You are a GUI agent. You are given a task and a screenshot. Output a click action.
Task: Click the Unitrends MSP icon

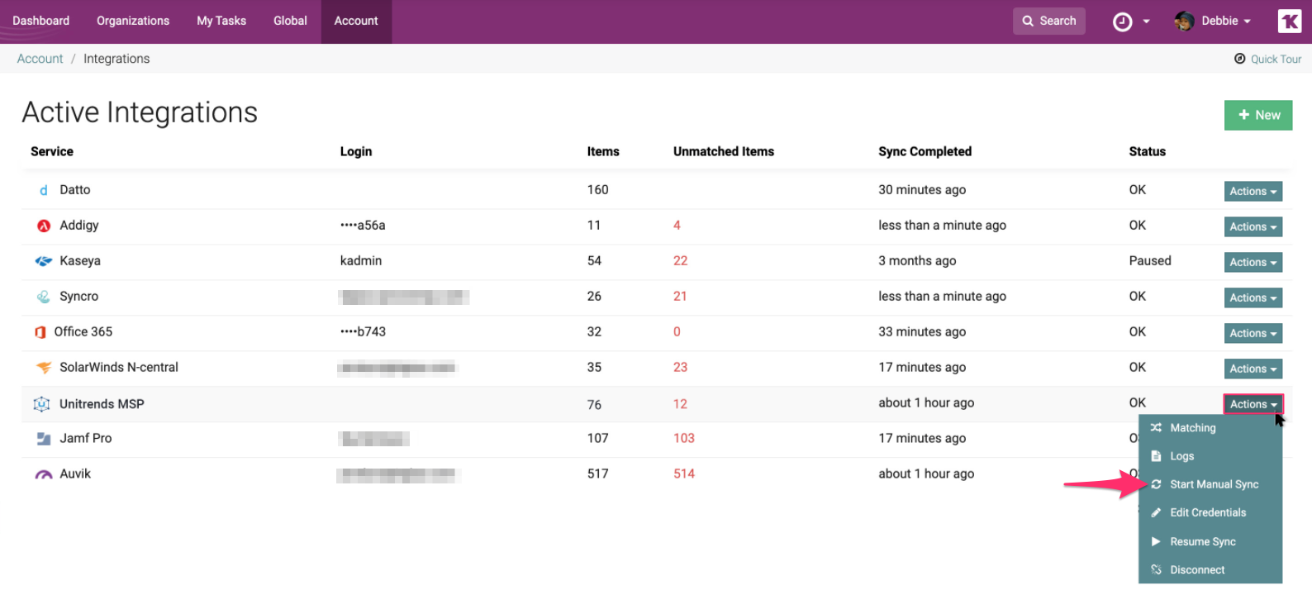tap(41, 404)
